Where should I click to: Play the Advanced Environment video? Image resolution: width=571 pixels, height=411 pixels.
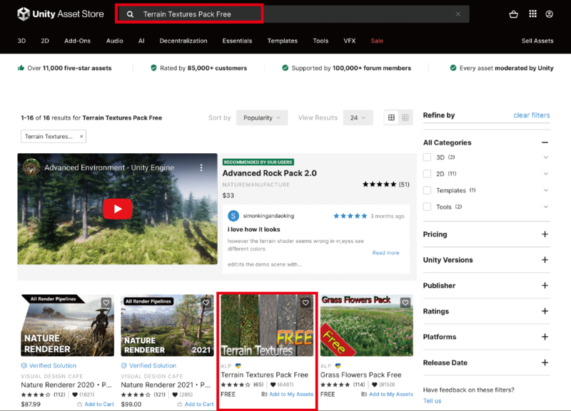tap(117, 209)
